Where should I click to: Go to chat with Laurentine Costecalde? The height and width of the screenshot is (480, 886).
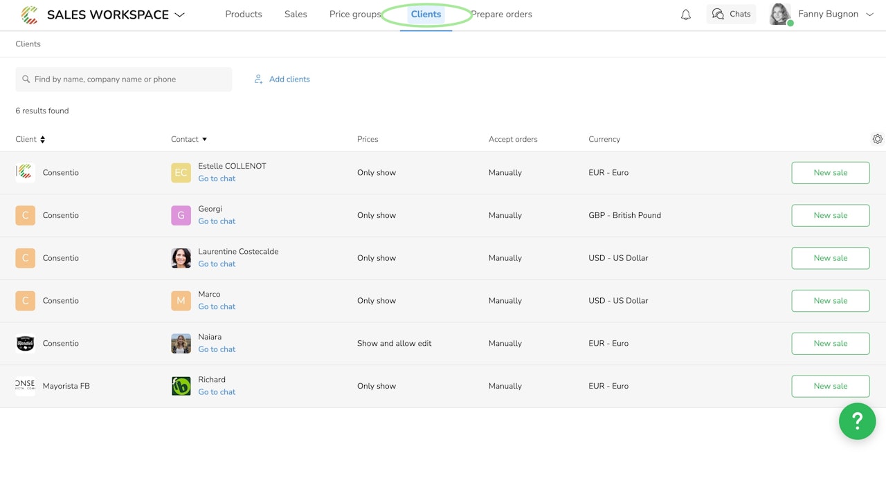[217, 264]
